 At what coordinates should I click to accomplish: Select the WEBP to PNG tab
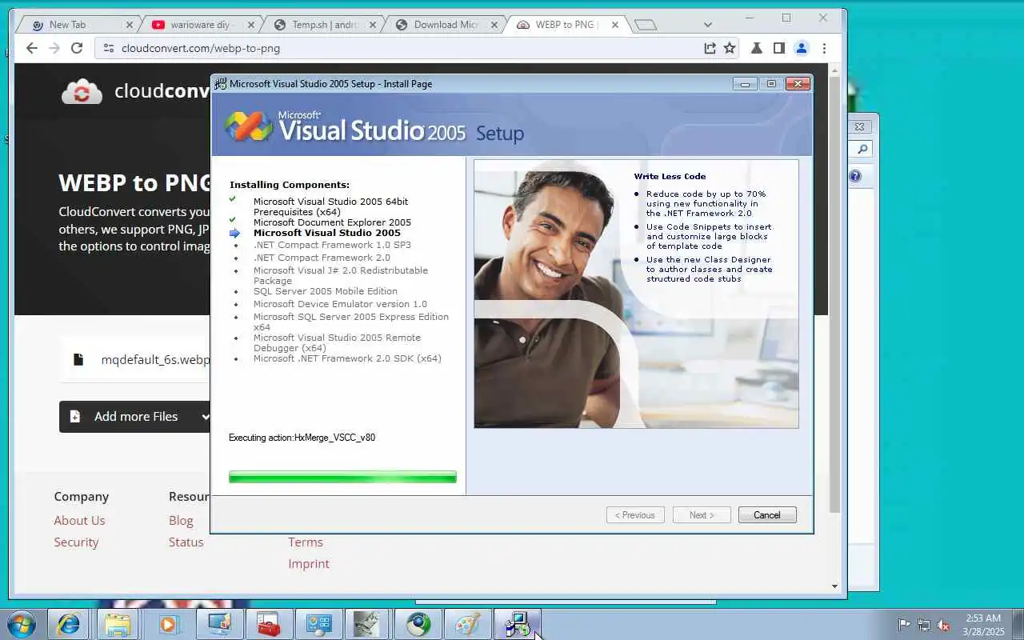pos(567,25)
